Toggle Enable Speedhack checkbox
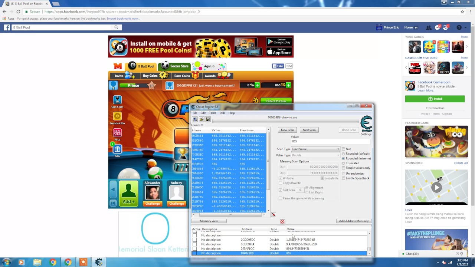This screenshot has height=267, width=475. [343, 178]
